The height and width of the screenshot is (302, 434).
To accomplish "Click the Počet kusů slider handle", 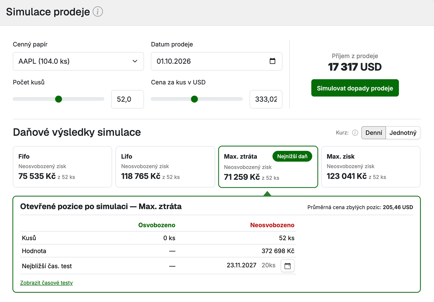I will pyautogui.click(x=58, y=99).
